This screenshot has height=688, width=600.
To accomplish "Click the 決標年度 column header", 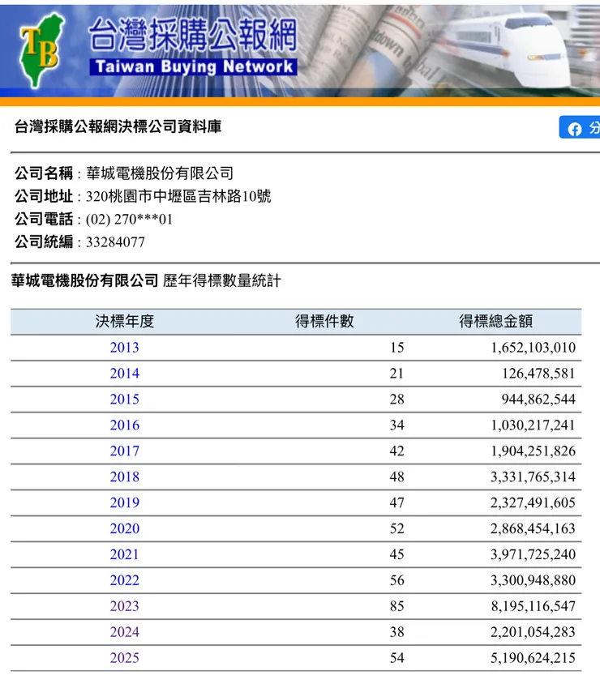I will point(124,322).
